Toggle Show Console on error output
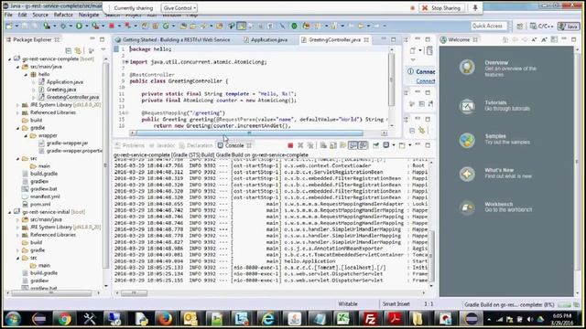Viewport: 586px width, 329px height. pos(363,145)
